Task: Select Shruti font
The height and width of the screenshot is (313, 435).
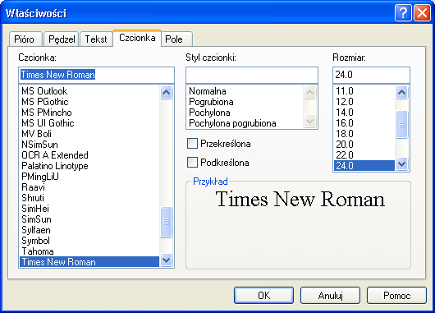Action: pyautogui.click(x=89, y=198)
